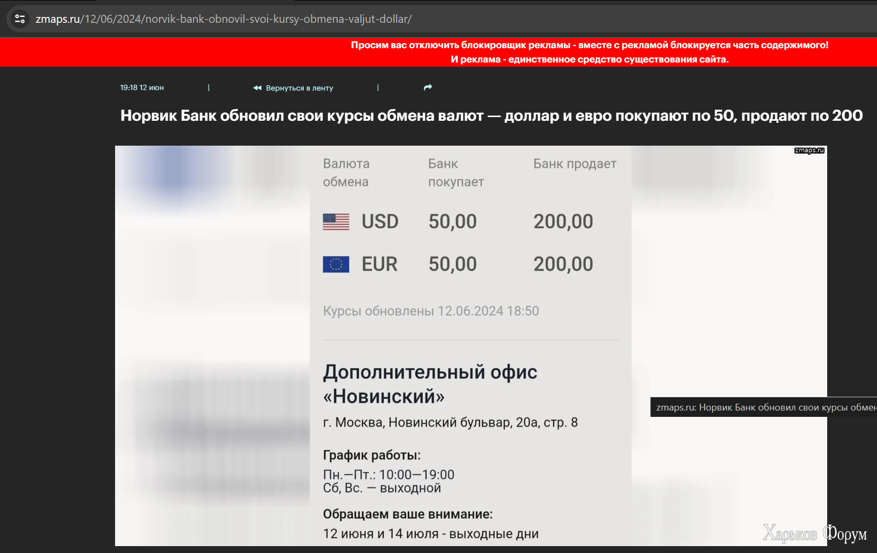The height and width of the screenshot is (553, 877).
Task: Click the USD flag icon
Action: pyautogui.click(x=336, y=221)
